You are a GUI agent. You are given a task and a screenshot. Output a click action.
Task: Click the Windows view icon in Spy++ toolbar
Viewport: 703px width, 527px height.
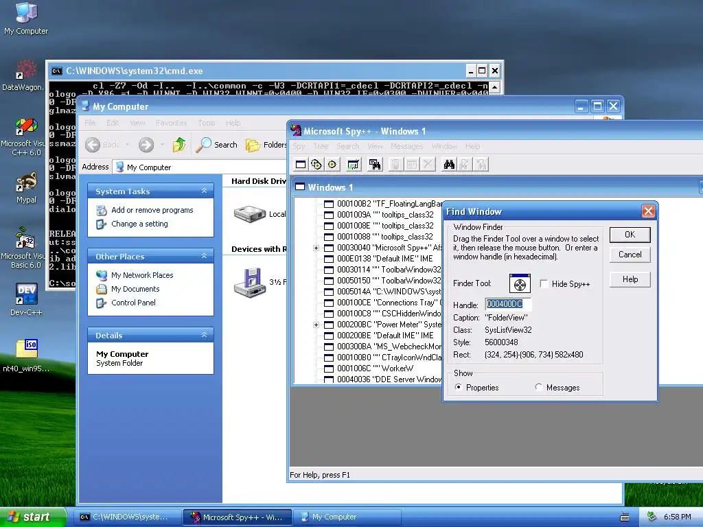pos(301,165)
